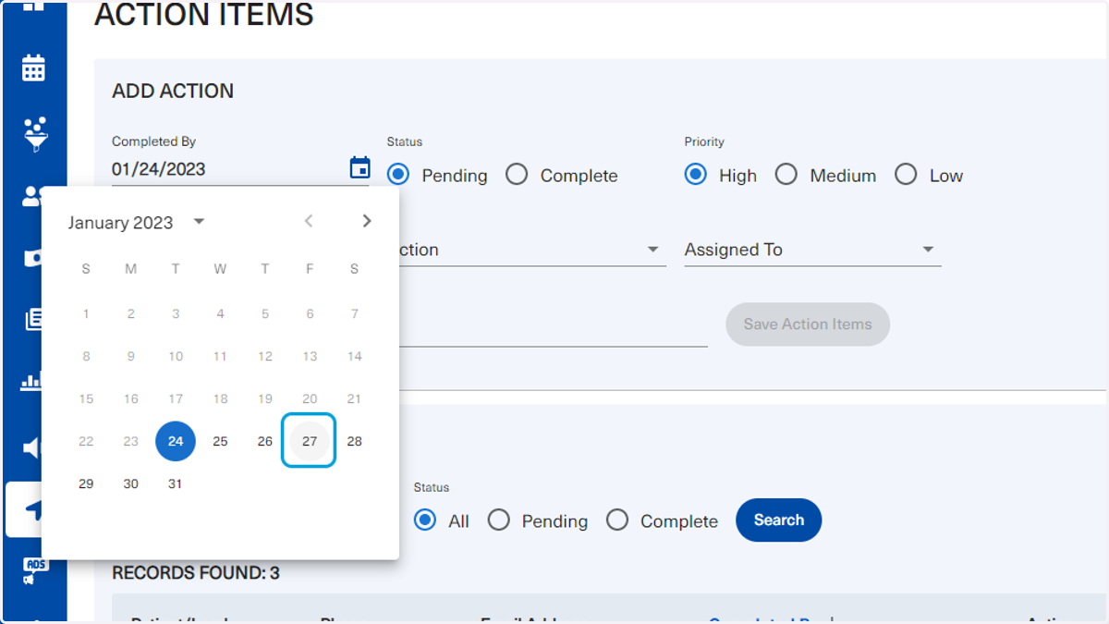This screenshot has width=1109, height=624.
Task: Open the Action dropdown beside Assigned To
Action: point(532,250)
